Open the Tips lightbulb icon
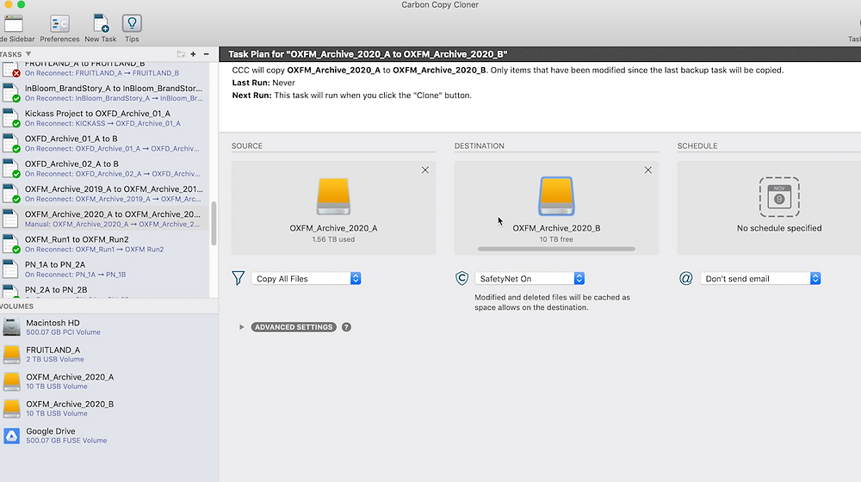The height and width of the screenshot is (482, 861). (x=132, y=23)
